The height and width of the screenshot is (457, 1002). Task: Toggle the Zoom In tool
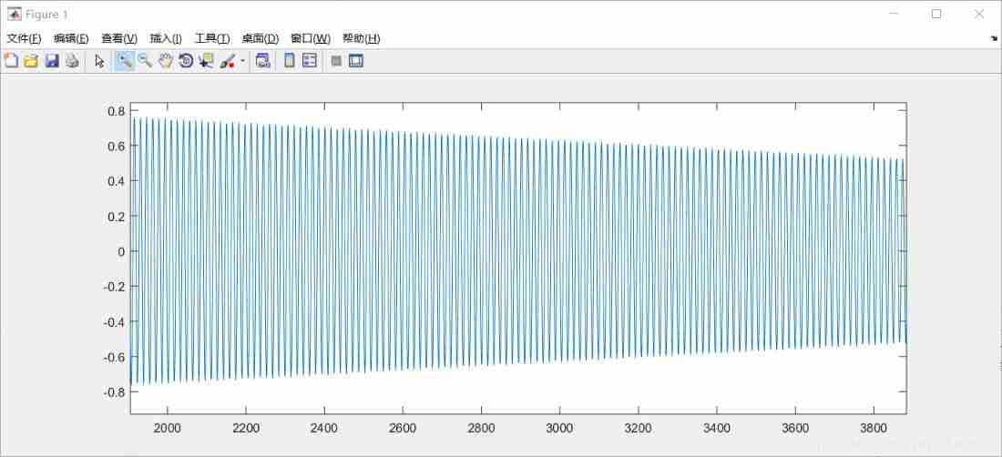click(124, 61)
